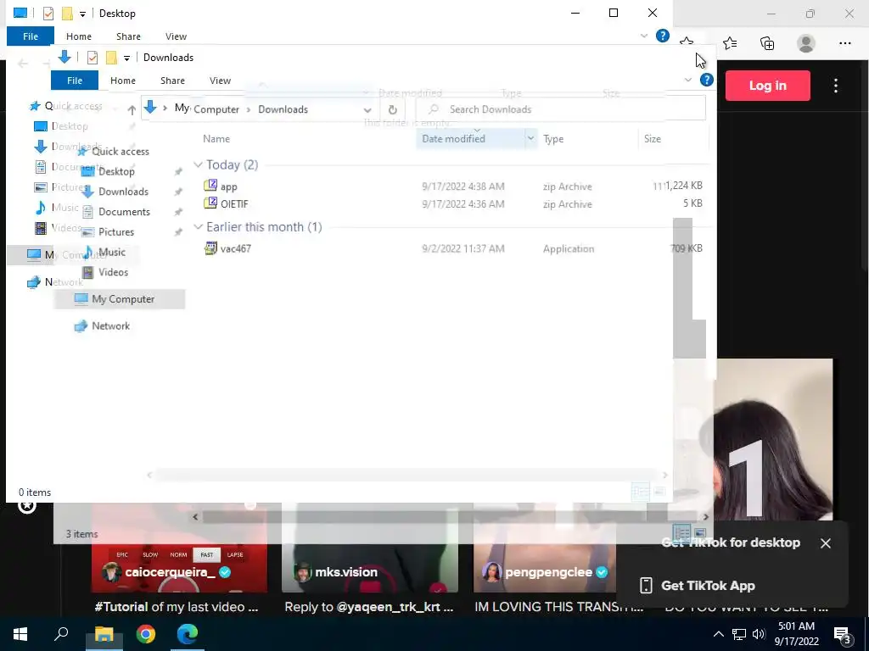
Task: Refresh the Downloads folder view
Action: [x=392, y=109]
